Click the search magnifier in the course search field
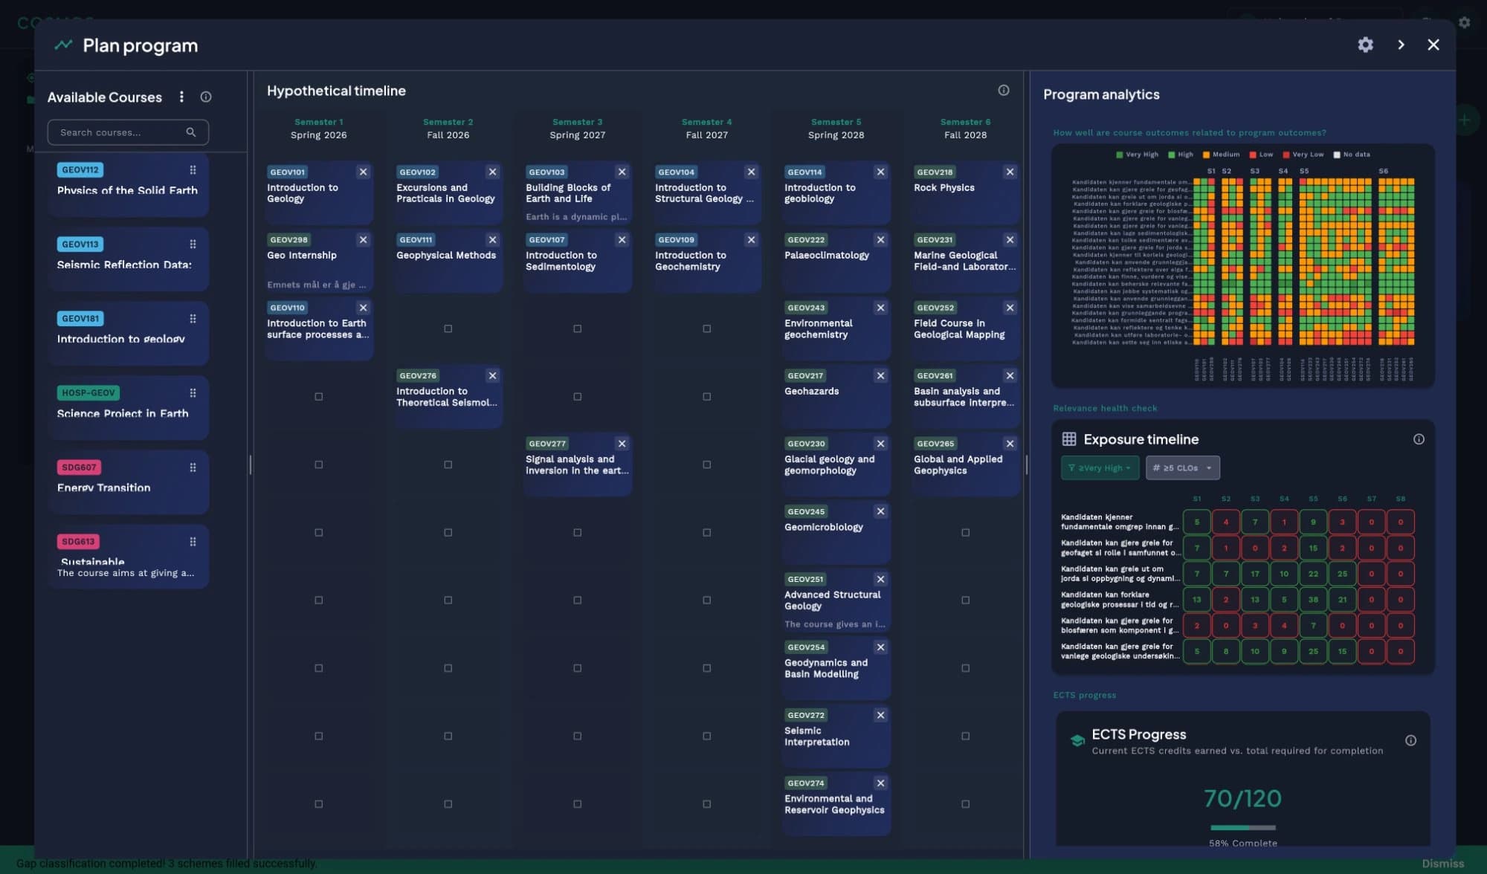The image size is (1487, 874). 191,132
